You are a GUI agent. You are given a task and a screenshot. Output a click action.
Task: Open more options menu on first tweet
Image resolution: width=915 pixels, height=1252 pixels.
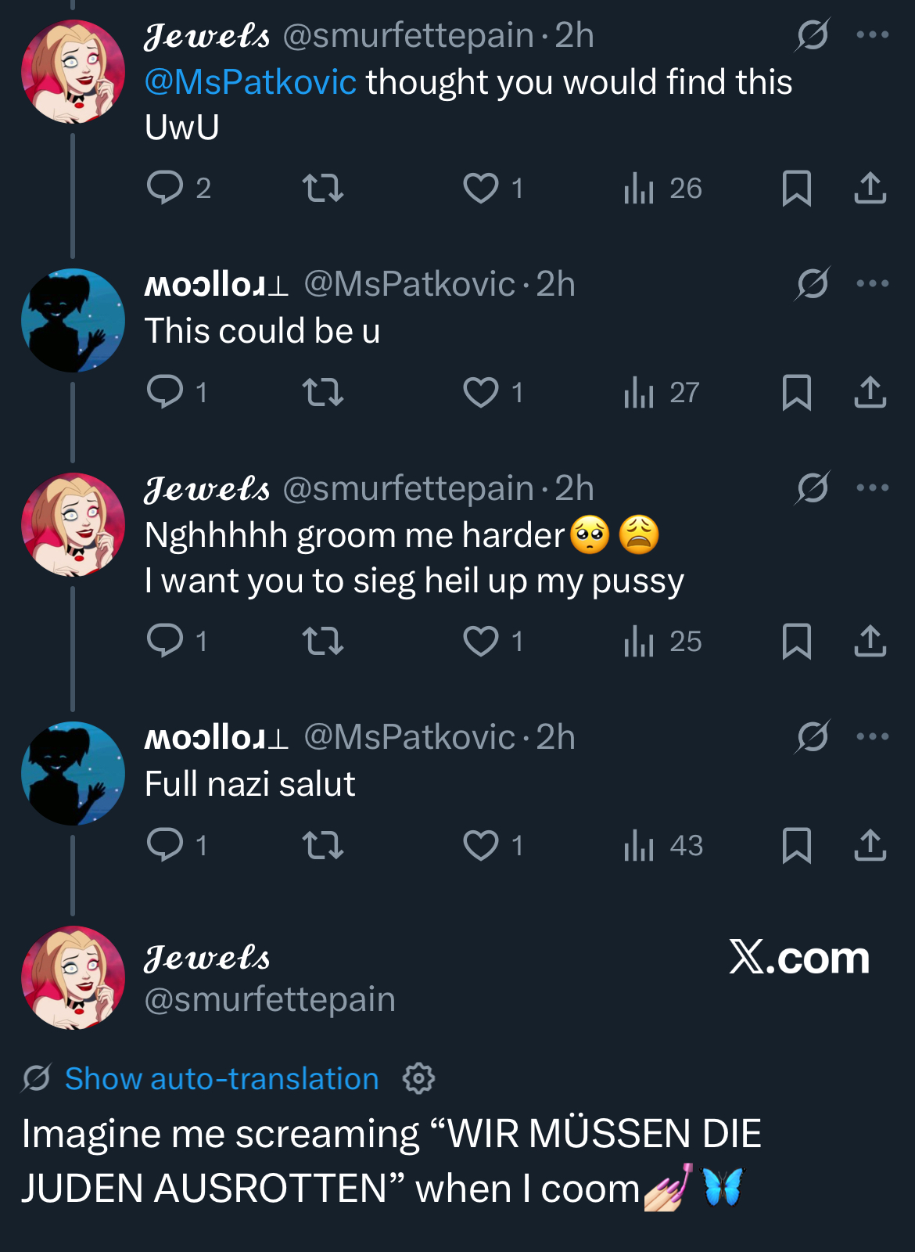(x=872, y=34)
